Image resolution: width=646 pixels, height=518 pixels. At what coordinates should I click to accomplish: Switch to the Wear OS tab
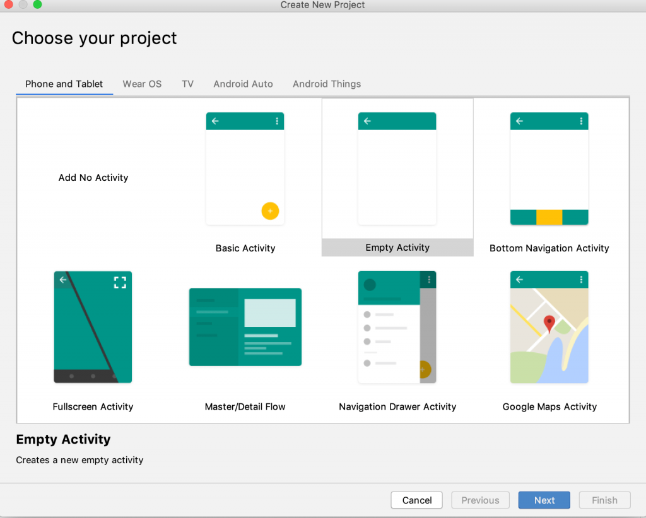pyautogui.click(x=142, y=84)
